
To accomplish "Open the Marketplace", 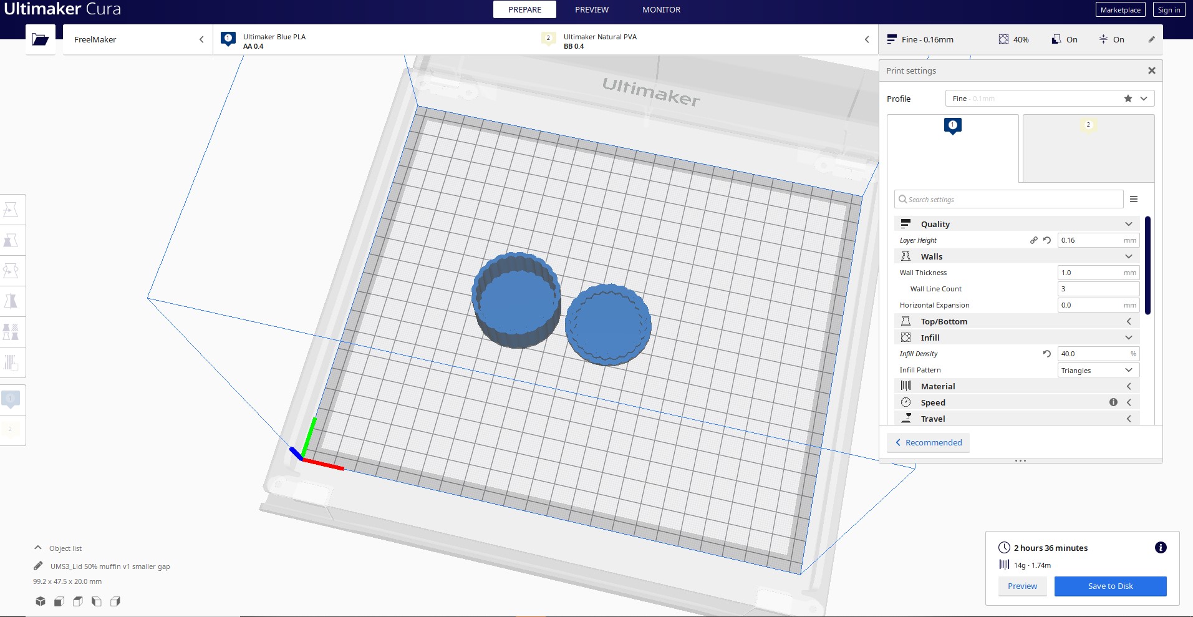I will [1120, 9].
